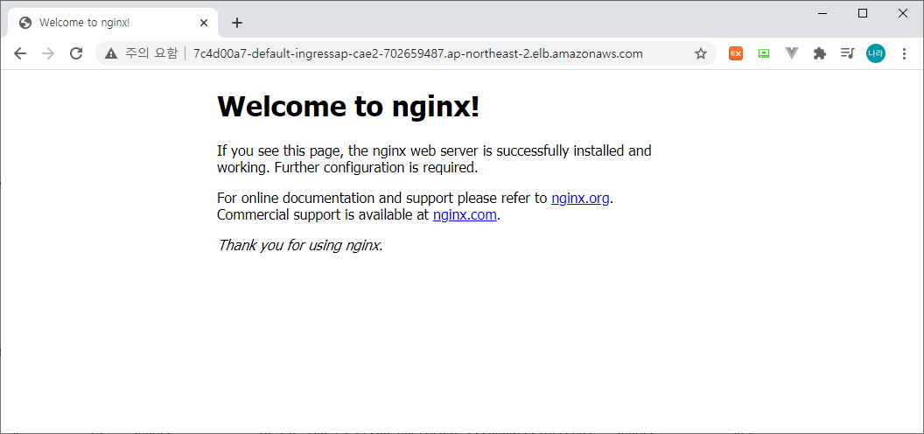Open the nginx.com link
Viewport: 924px width, 434px height.
pyautogui.click(x=465, y=214)
